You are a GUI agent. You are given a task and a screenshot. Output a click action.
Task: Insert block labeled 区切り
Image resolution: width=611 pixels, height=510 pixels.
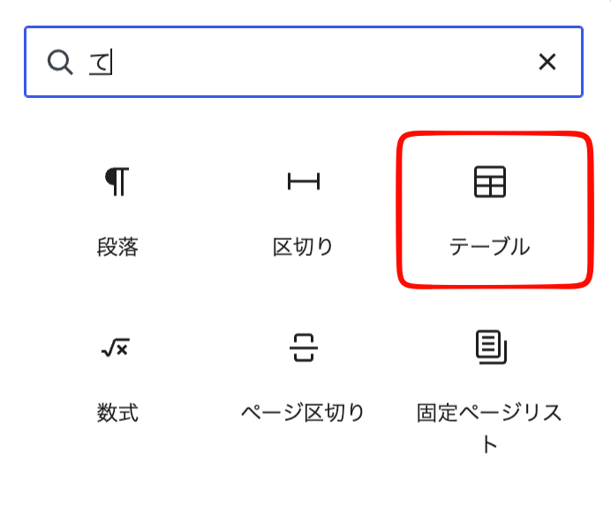click(303, 247)
